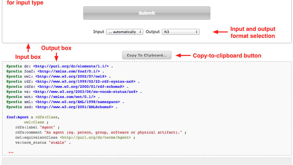
Task: Click the XMLSchema namespace URL
Action: [x=74, y=107]
